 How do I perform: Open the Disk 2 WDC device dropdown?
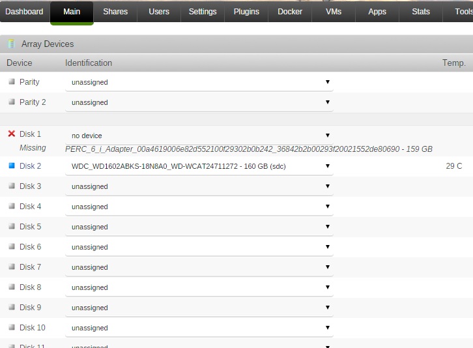(199, 166)
